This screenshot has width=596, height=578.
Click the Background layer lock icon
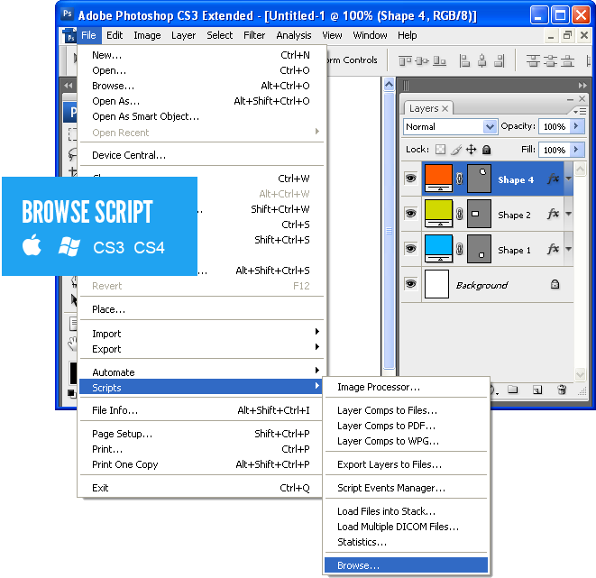click(555, 284)
